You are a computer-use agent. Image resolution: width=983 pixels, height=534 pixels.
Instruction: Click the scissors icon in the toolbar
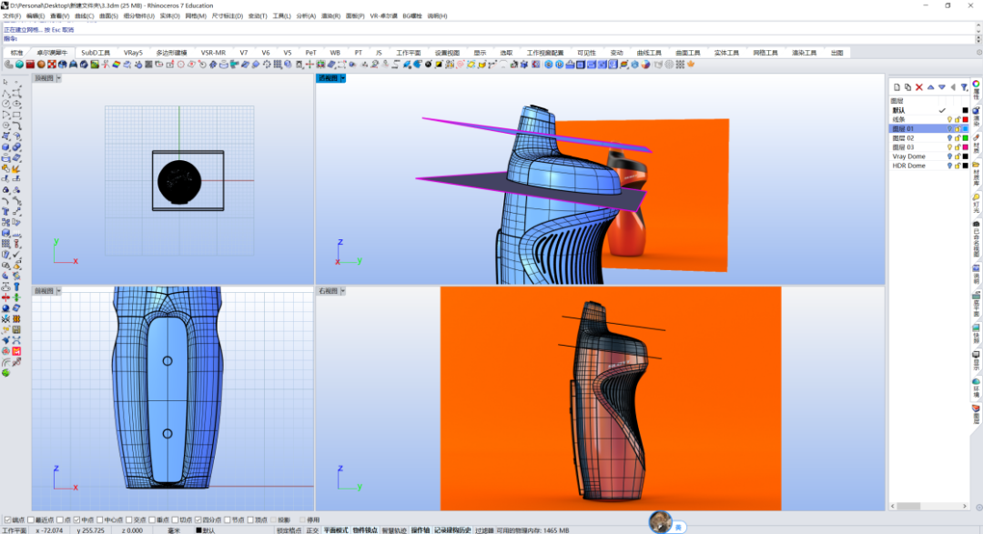coord(106,64)
